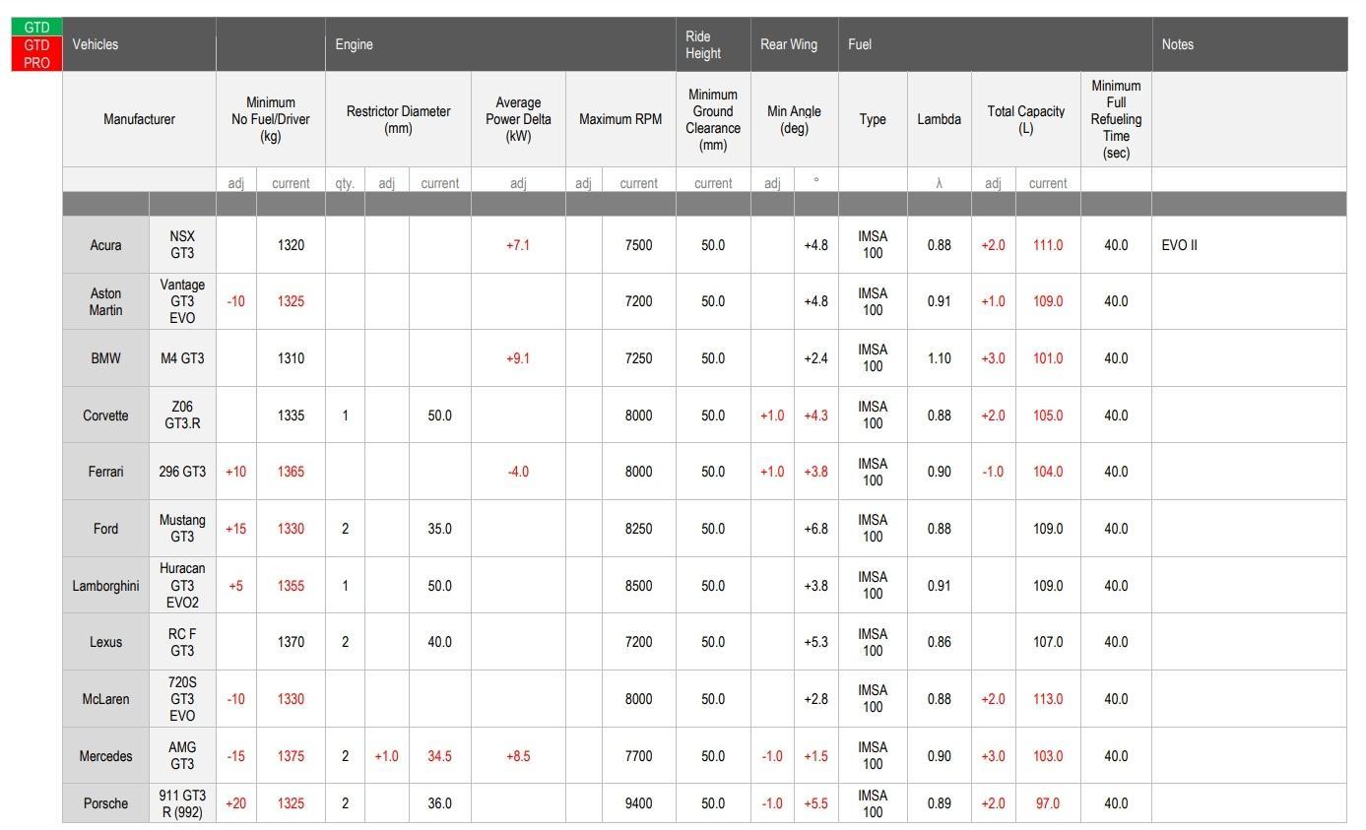The image size is (1366, 830).
Task: Select Lamborghini's 8500 maximum RPM cell
Action: 638,586
